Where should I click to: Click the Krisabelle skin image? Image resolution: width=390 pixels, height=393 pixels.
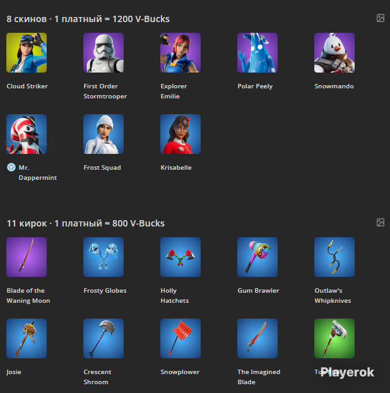coord(180,134)
